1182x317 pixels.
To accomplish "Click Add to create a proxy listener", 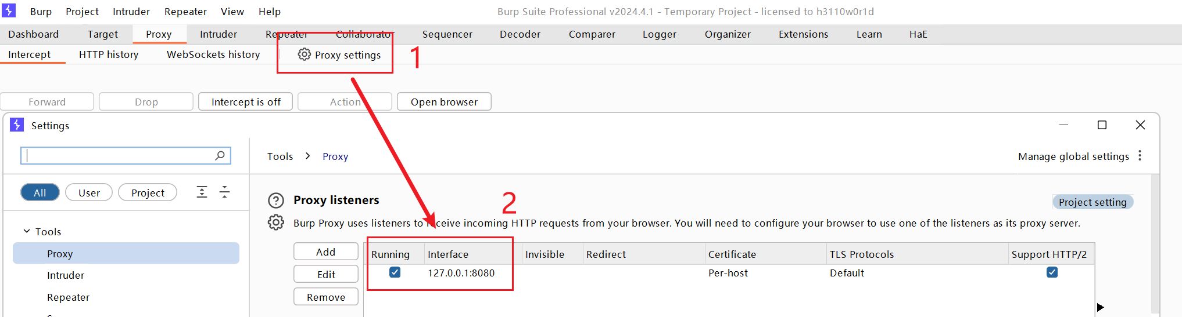I will tap(326, 252).
